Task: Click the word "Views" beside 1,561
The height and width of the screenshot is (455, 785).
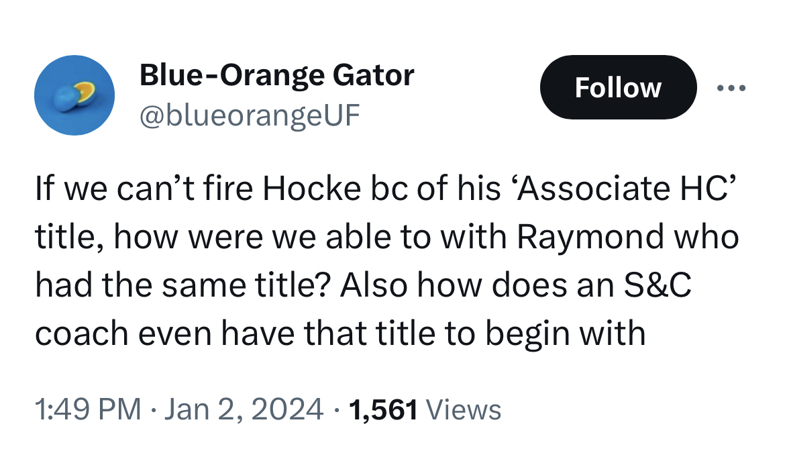Action: [x=463, y=409]
